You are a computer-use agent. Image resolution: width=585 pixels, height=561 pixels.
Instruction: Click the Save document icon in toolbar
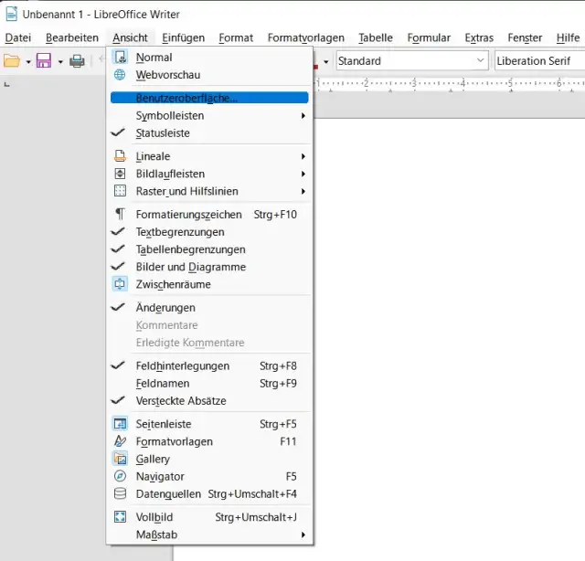tap(42, 61)
